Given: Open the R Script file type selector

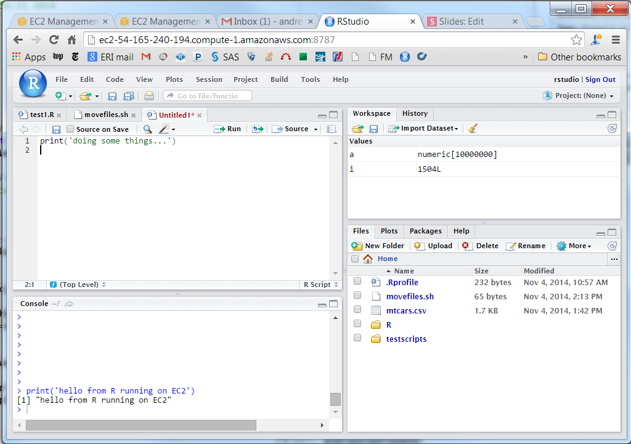Looking at the screenshot, I should (320, 285).
